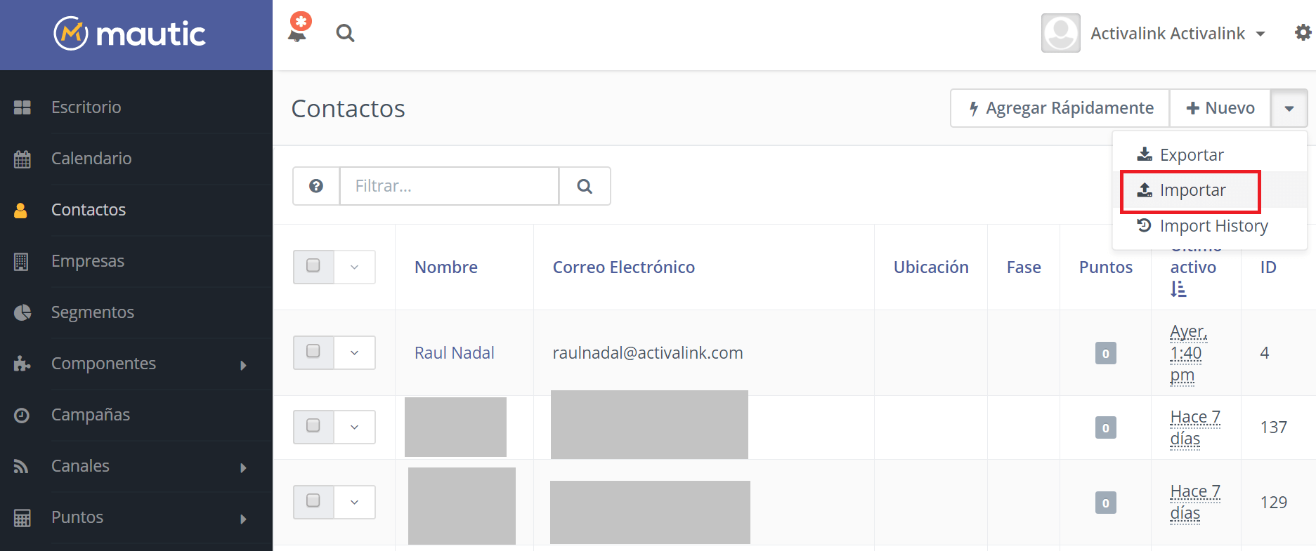
Task: Click the Filtrar input field
Action: pyautogui.click(x=450, y=186)
